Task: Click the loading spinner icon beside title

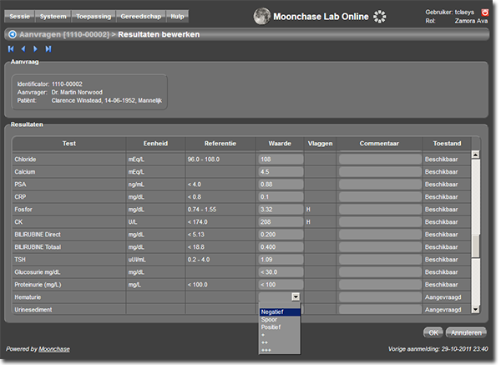Action: point(380,17)
